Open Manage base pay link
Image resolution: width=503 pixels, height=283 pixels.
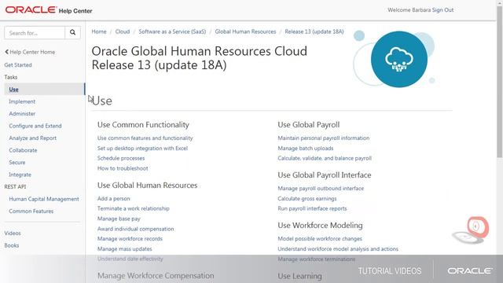(x=119, y=219)
